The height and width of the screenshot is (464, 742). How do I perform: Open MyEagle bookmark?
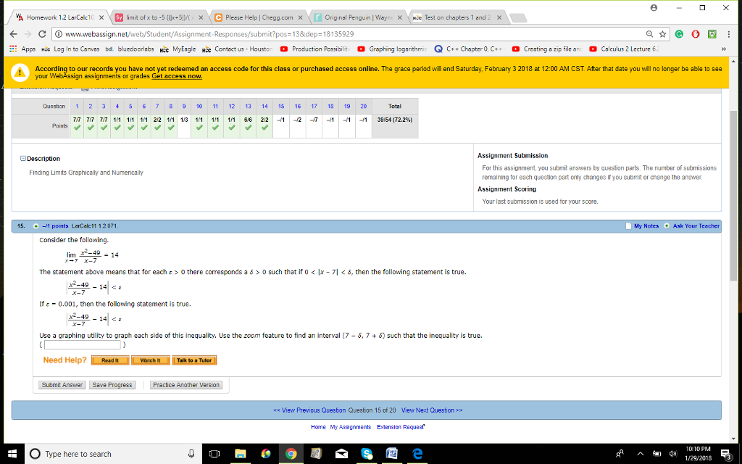click(178, 49)
